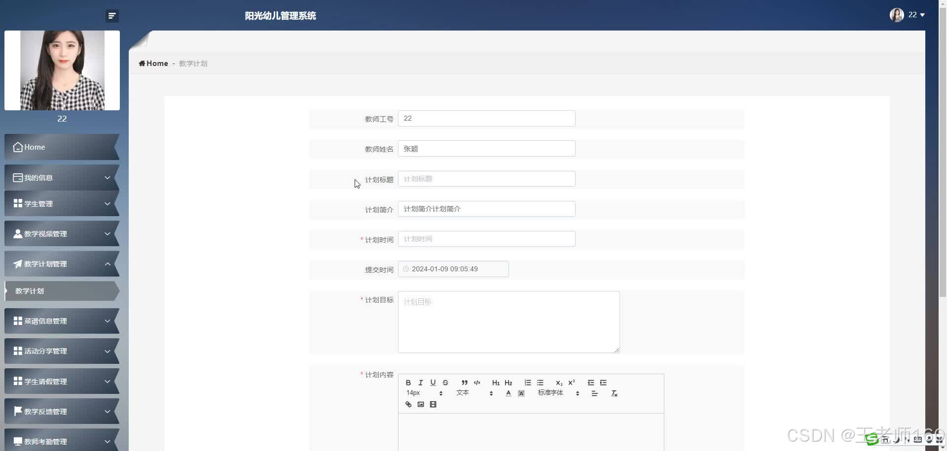Expand 菜谱信息管理 sidebar menu
Viewport: 947px width, 451px height.
(62, 321)
